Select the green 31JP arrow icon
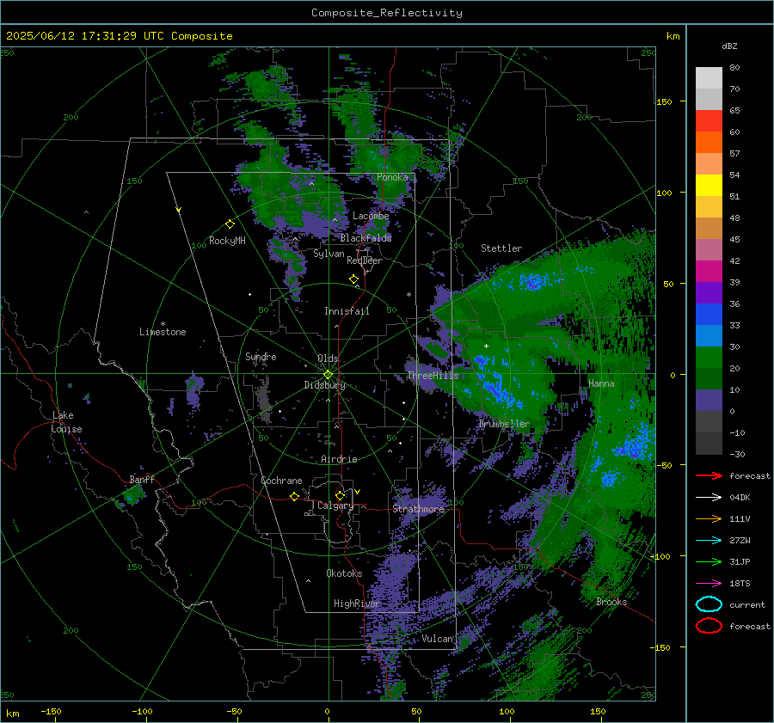The width and height of the screenshot is (774, 723). click(709, 561)
